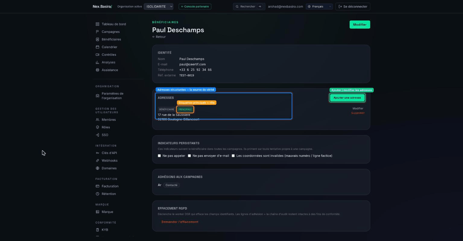Click the Nex.Basira logo
The image size is (463, 241).
click(x=102, y=6)
